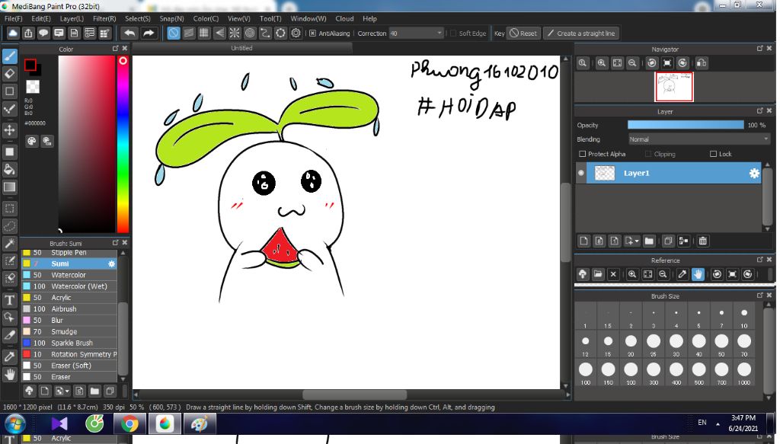Click the cloud icon in the top toolbar

[13, 34]
